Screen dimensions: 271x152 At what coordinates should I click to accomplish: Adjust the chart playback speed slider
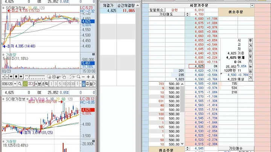pyautogui.click(x=35, y=77)
